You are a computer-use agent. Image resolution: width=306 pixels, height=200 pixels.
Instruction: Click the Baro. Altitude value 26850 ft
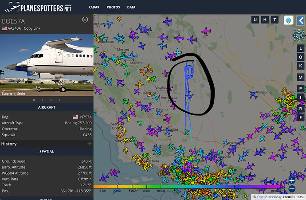click(x=85, y=167)
